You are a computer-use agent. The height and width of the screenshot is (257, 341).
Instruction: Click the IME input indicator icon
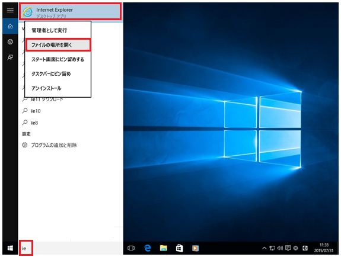305,248
